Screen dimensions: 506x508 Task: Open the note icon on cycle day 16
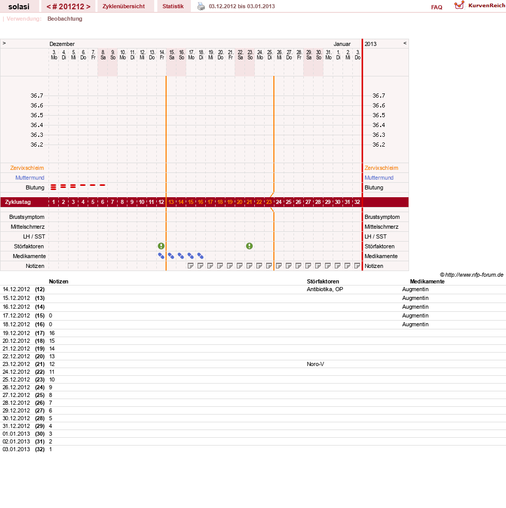coord(201,266)
